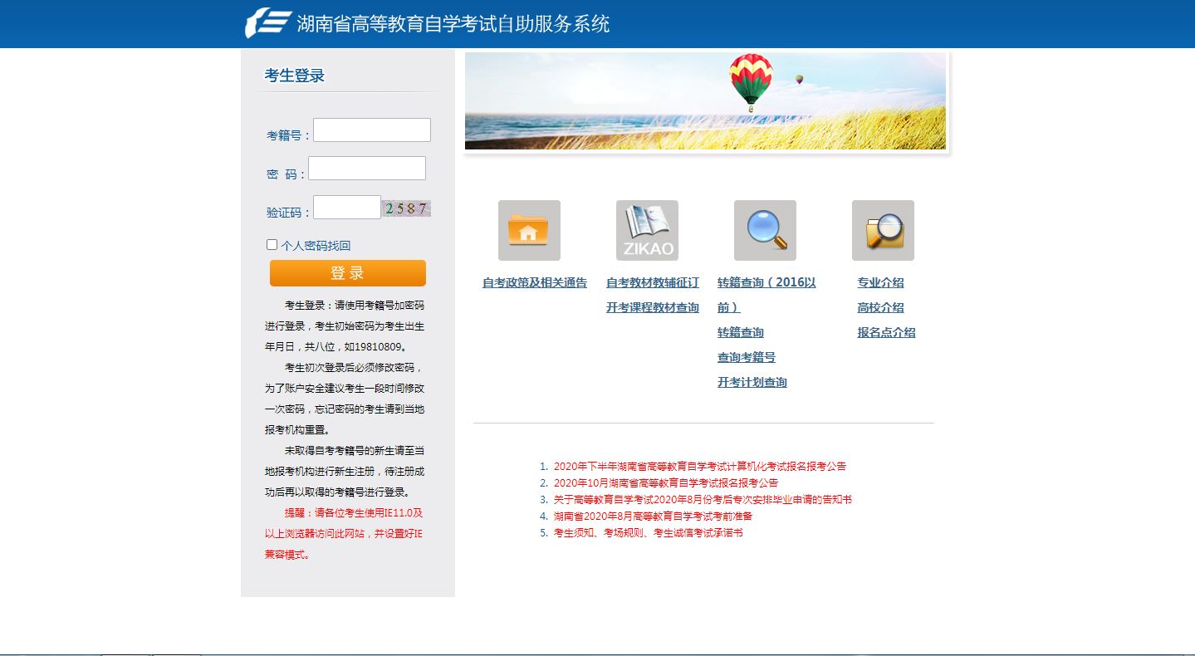
Task: Focus the 密码 password field
Action: [366, 169]
